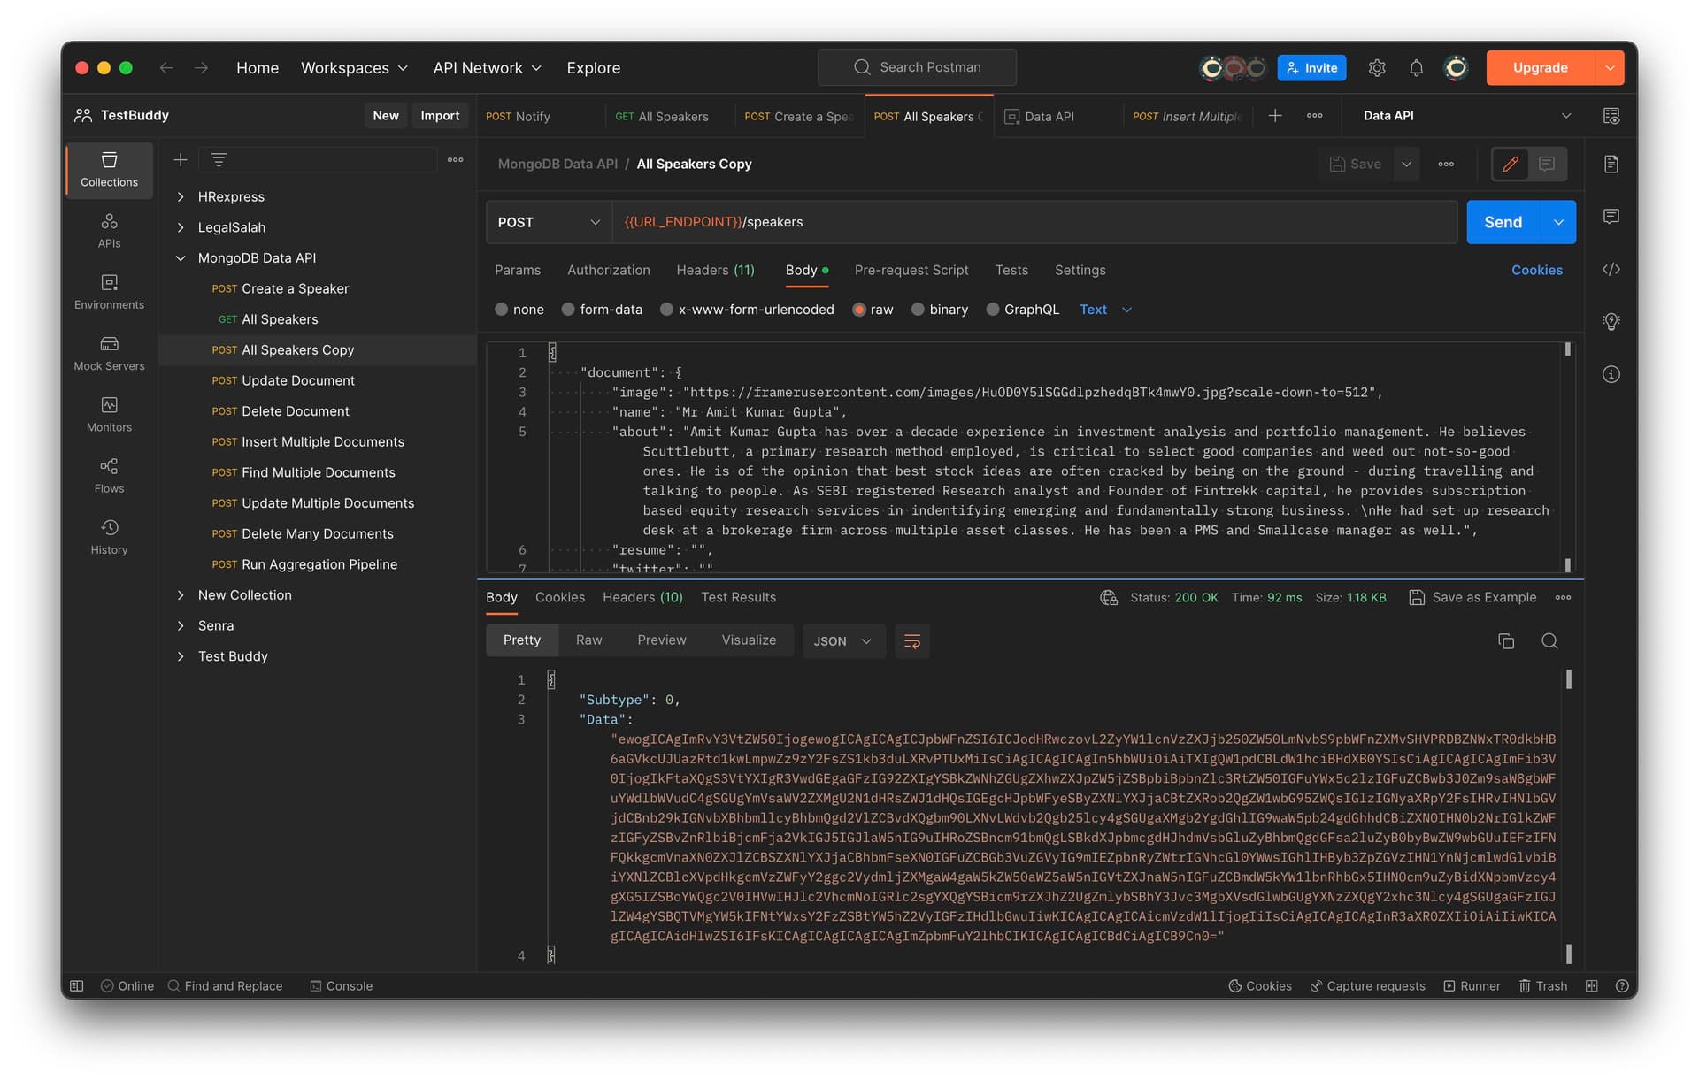Toggle the wrap lines icon beside JSON
The image size is (1699, 1080).
pos(911,641)
